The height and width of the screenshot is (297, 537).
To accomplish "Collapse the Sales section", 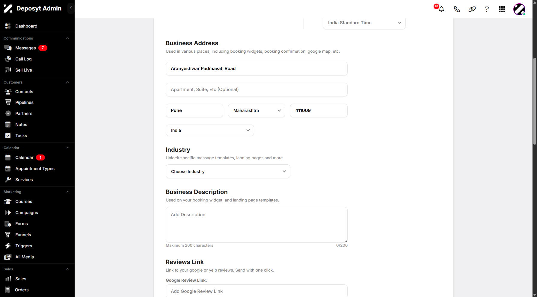I will point(68,269).
